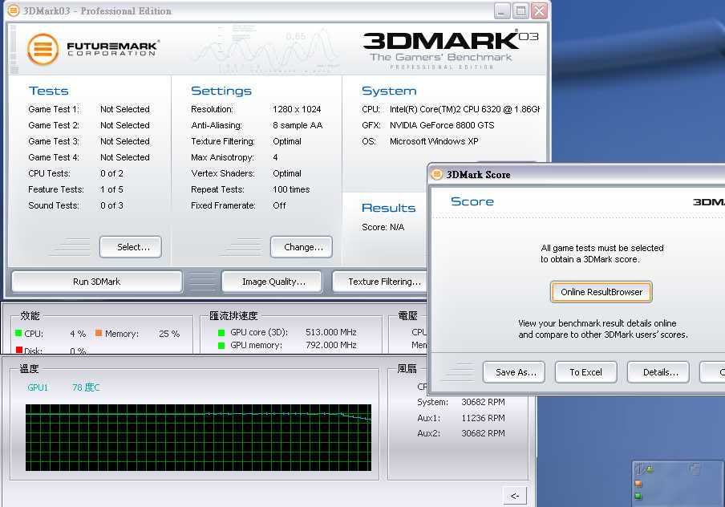Click the document icon in desktop widget
Viewport: 725px width, 507px height.
695,468
